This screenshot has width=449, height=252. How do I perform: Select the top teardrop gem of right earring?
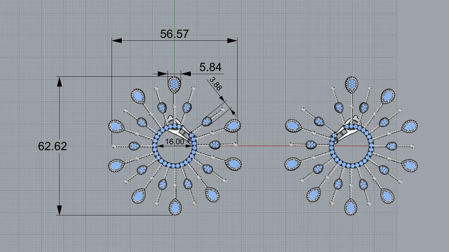coord(352,84)
